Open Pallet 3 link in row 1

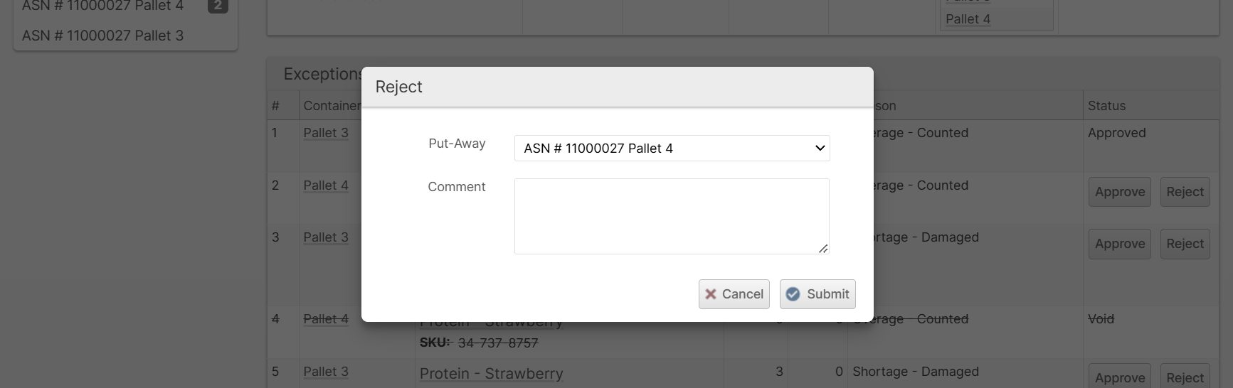click(326, 133)
